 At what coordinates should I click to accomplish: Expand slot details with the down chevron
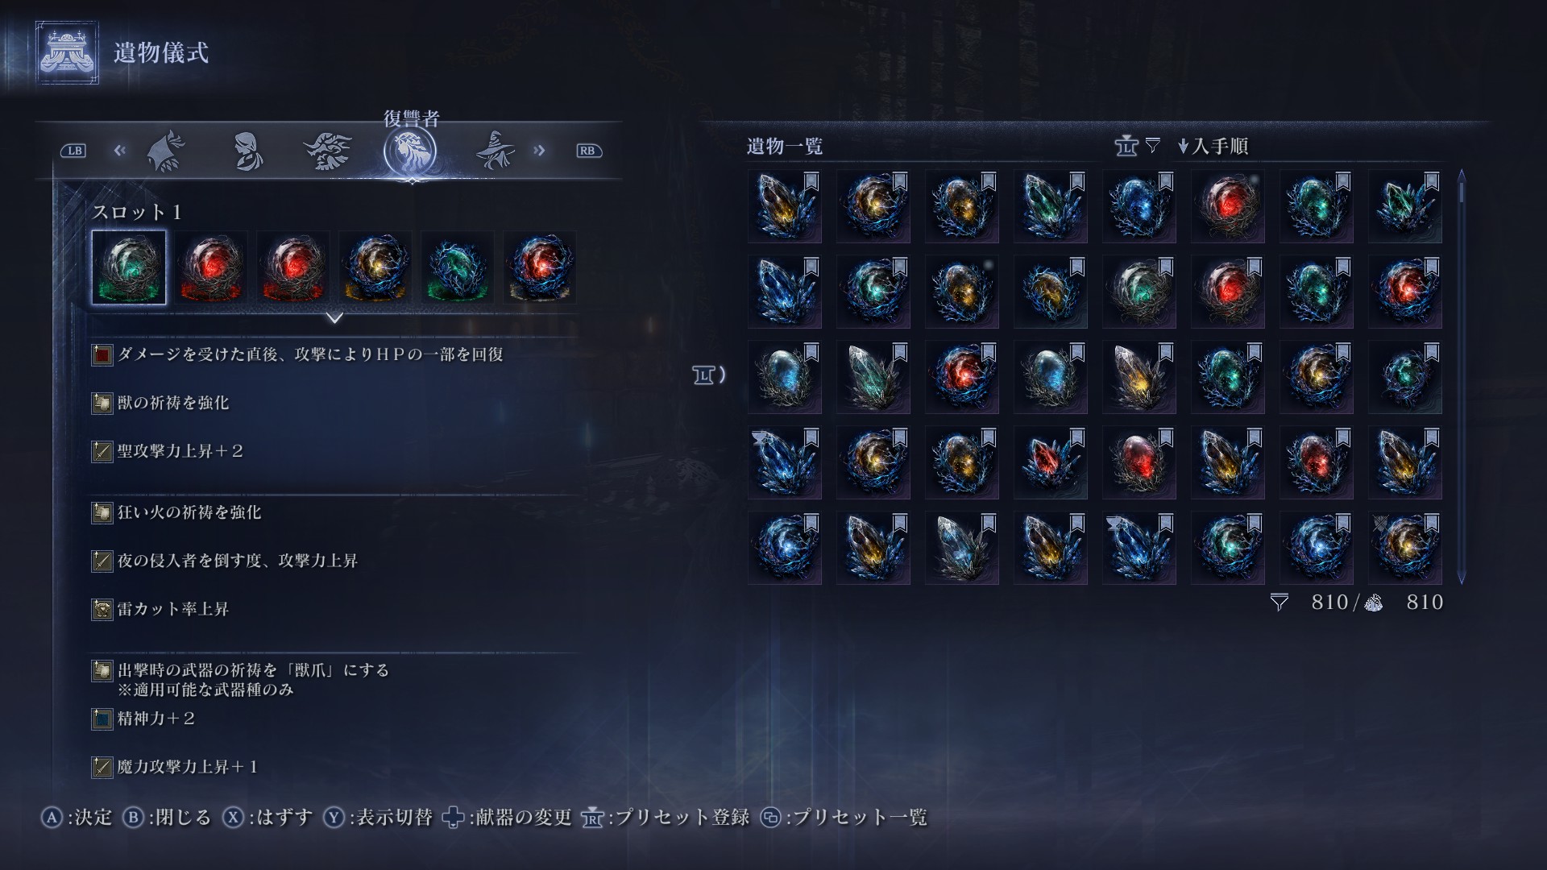pyautogui.click(x=334, y=318)
